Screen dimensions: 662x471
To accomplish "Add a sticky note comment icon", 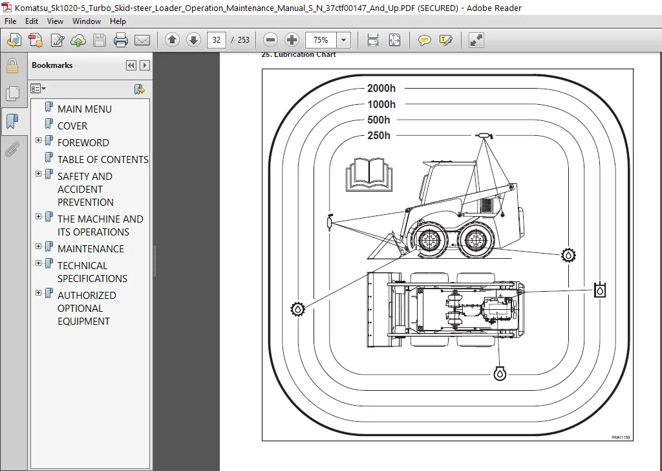I will coord(424,40).
